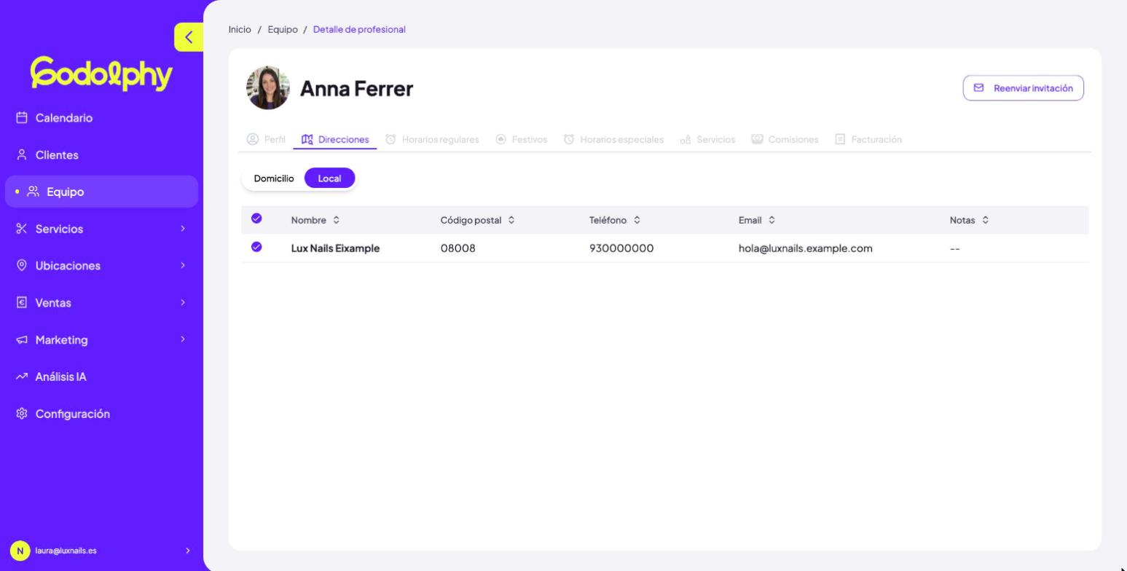Go to Inicio breadcrumb
1127x571 pixels.
240,30
